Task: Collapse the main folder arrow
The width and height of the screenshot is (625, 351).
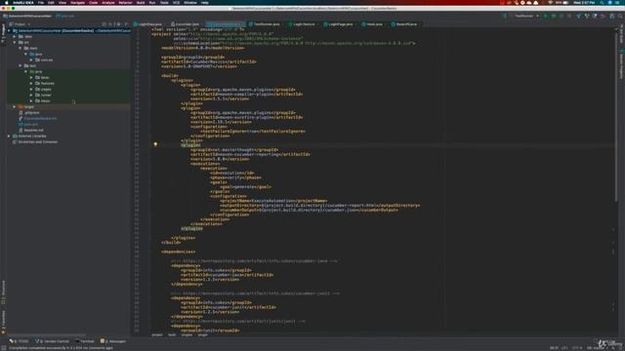Action: [x=21, y=48]
